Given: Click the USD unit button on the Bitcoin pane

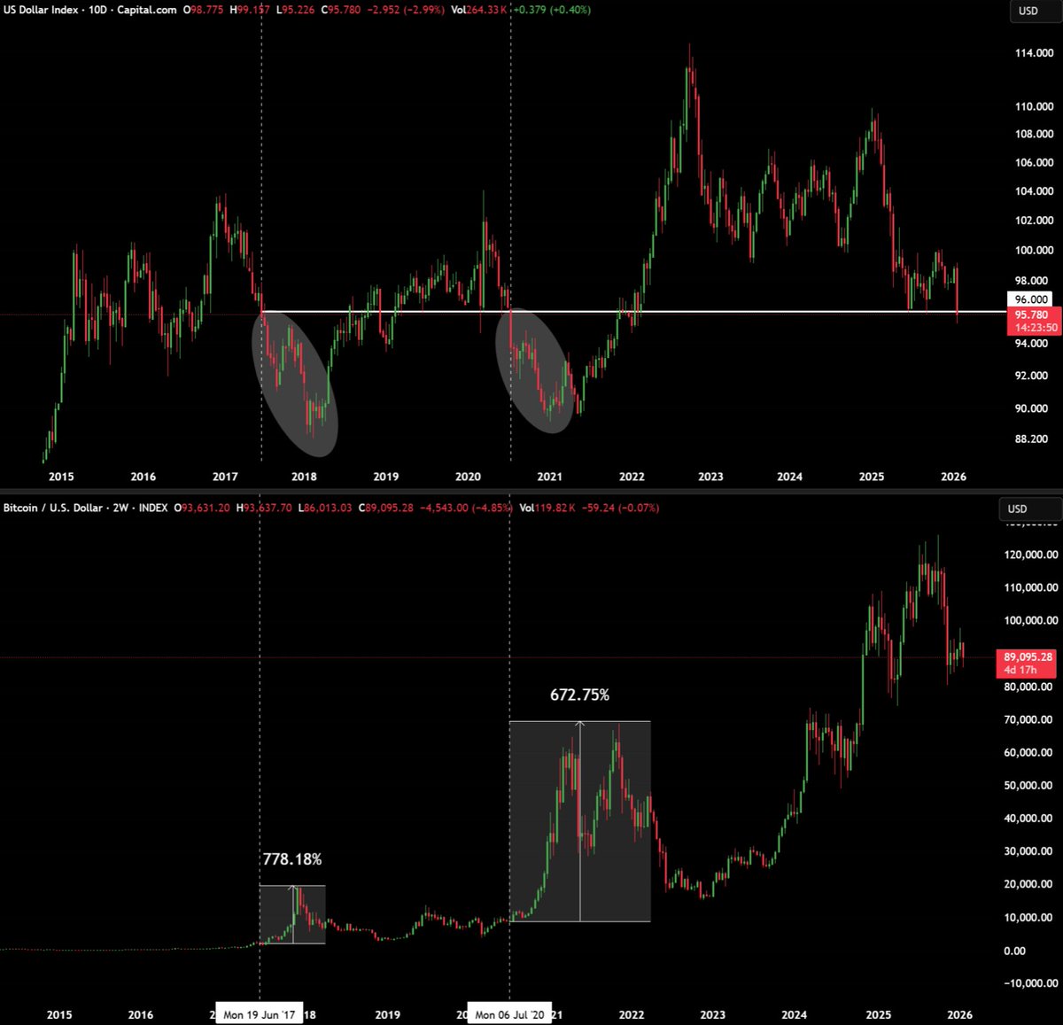Looking at the screenshot, I should [x=1030, y=509].
